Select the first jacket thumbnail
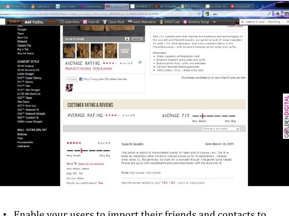This screenshot has width=289, height=216. [69, 51]
